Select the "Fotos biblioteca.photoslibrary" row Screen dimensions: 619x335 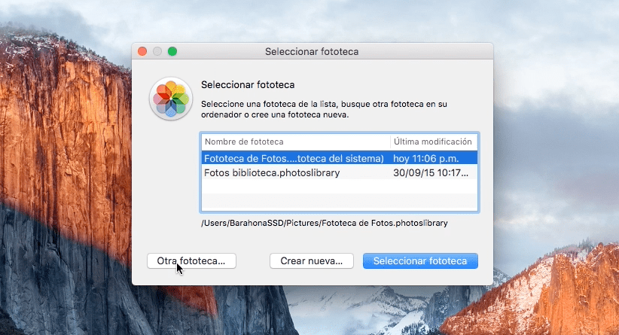[294, 172]
